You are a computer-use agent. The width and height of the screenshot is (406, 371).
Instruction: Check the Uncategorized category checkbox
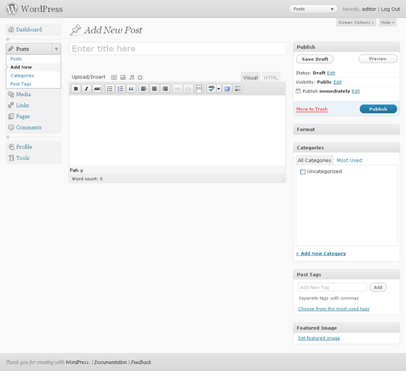pyautogui.click(x=303, y=172)
